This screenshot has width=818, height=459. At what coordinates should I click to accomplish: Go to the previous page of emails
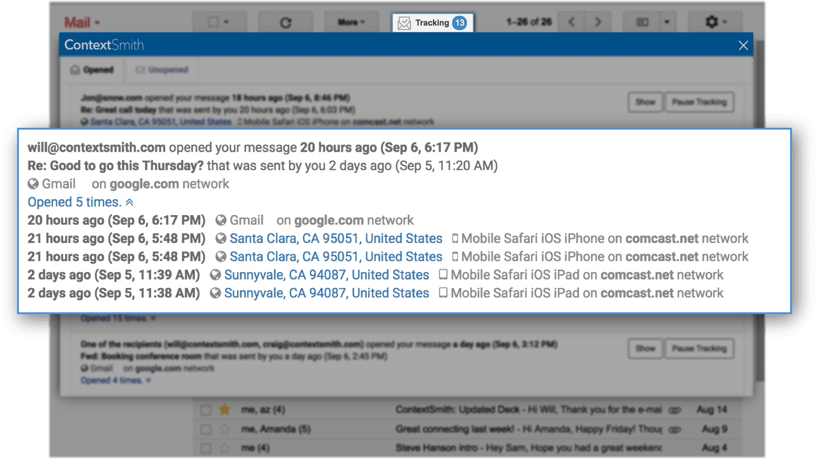(572, 22)
